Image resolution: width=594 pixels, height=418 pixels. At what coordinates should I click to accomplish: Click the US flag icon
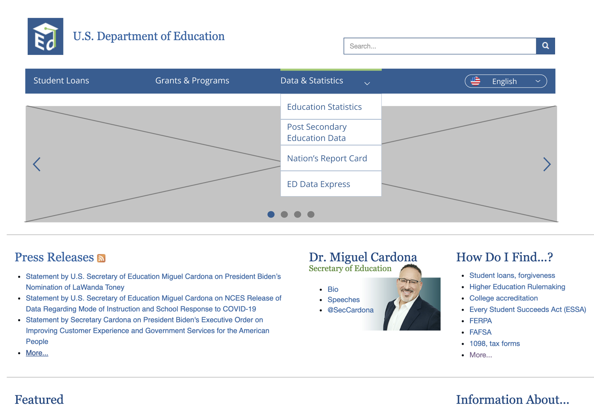[475, 81]
